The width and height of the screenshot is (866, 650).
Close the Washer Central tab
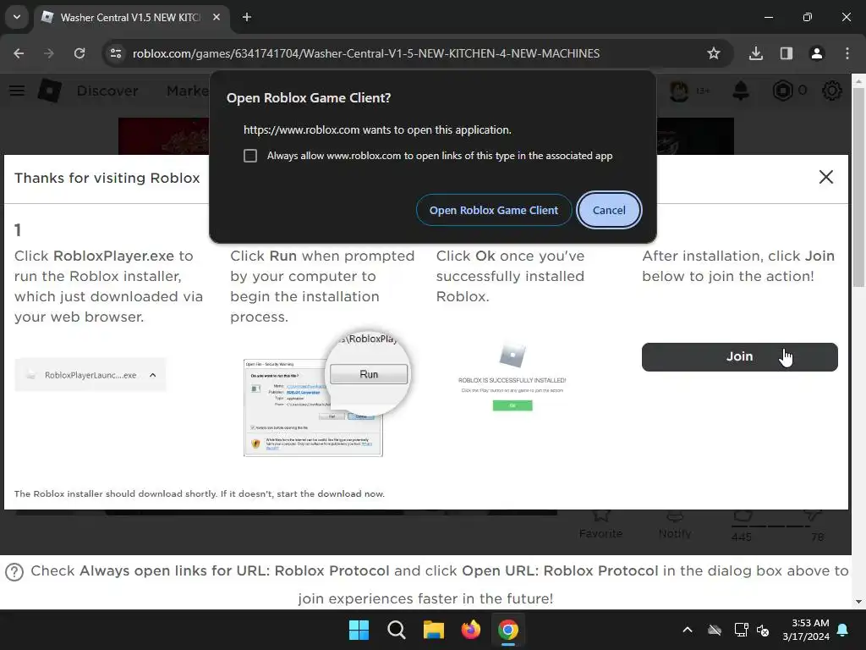pyautogui.click(x=216, y=17)
